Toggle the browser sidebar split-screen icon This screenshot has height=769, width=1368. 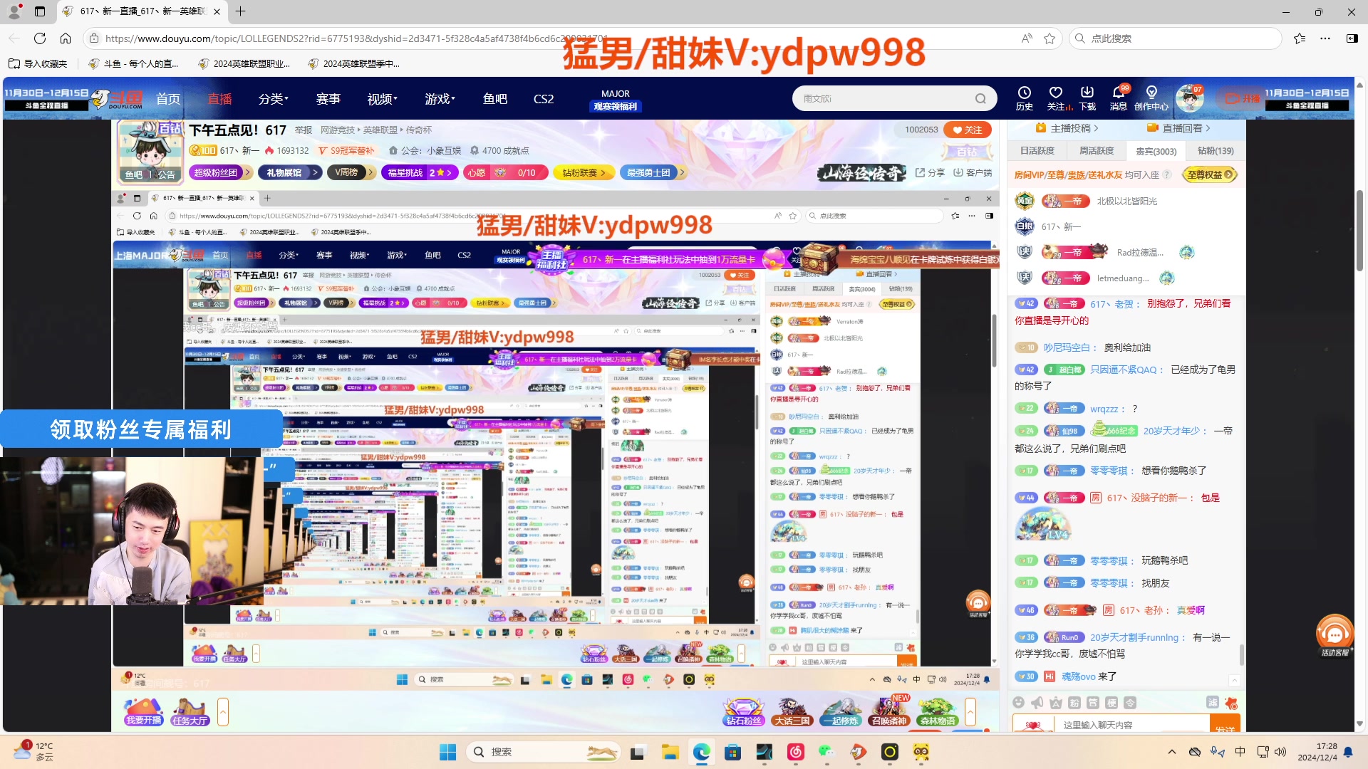pyautogui.click(x=1352, y=38)
